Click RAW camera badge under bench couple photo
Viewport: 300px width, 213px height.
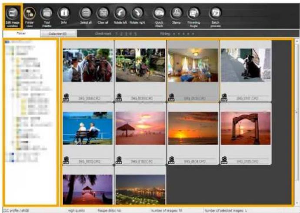(66, 160)
